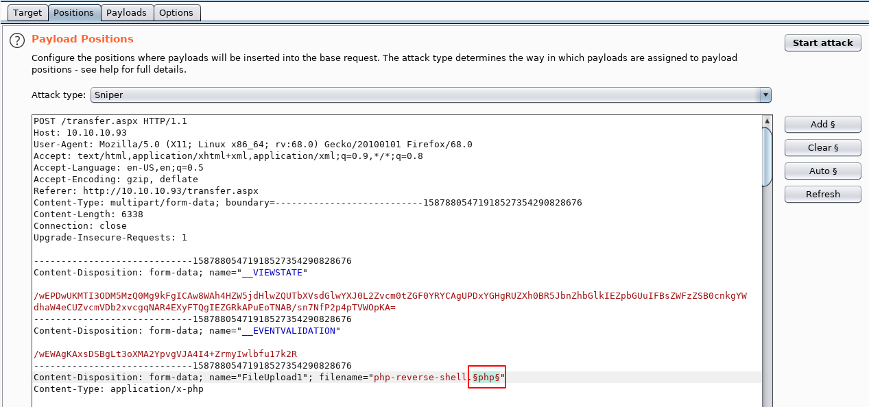Click the Referer header line

pos(146,191)
